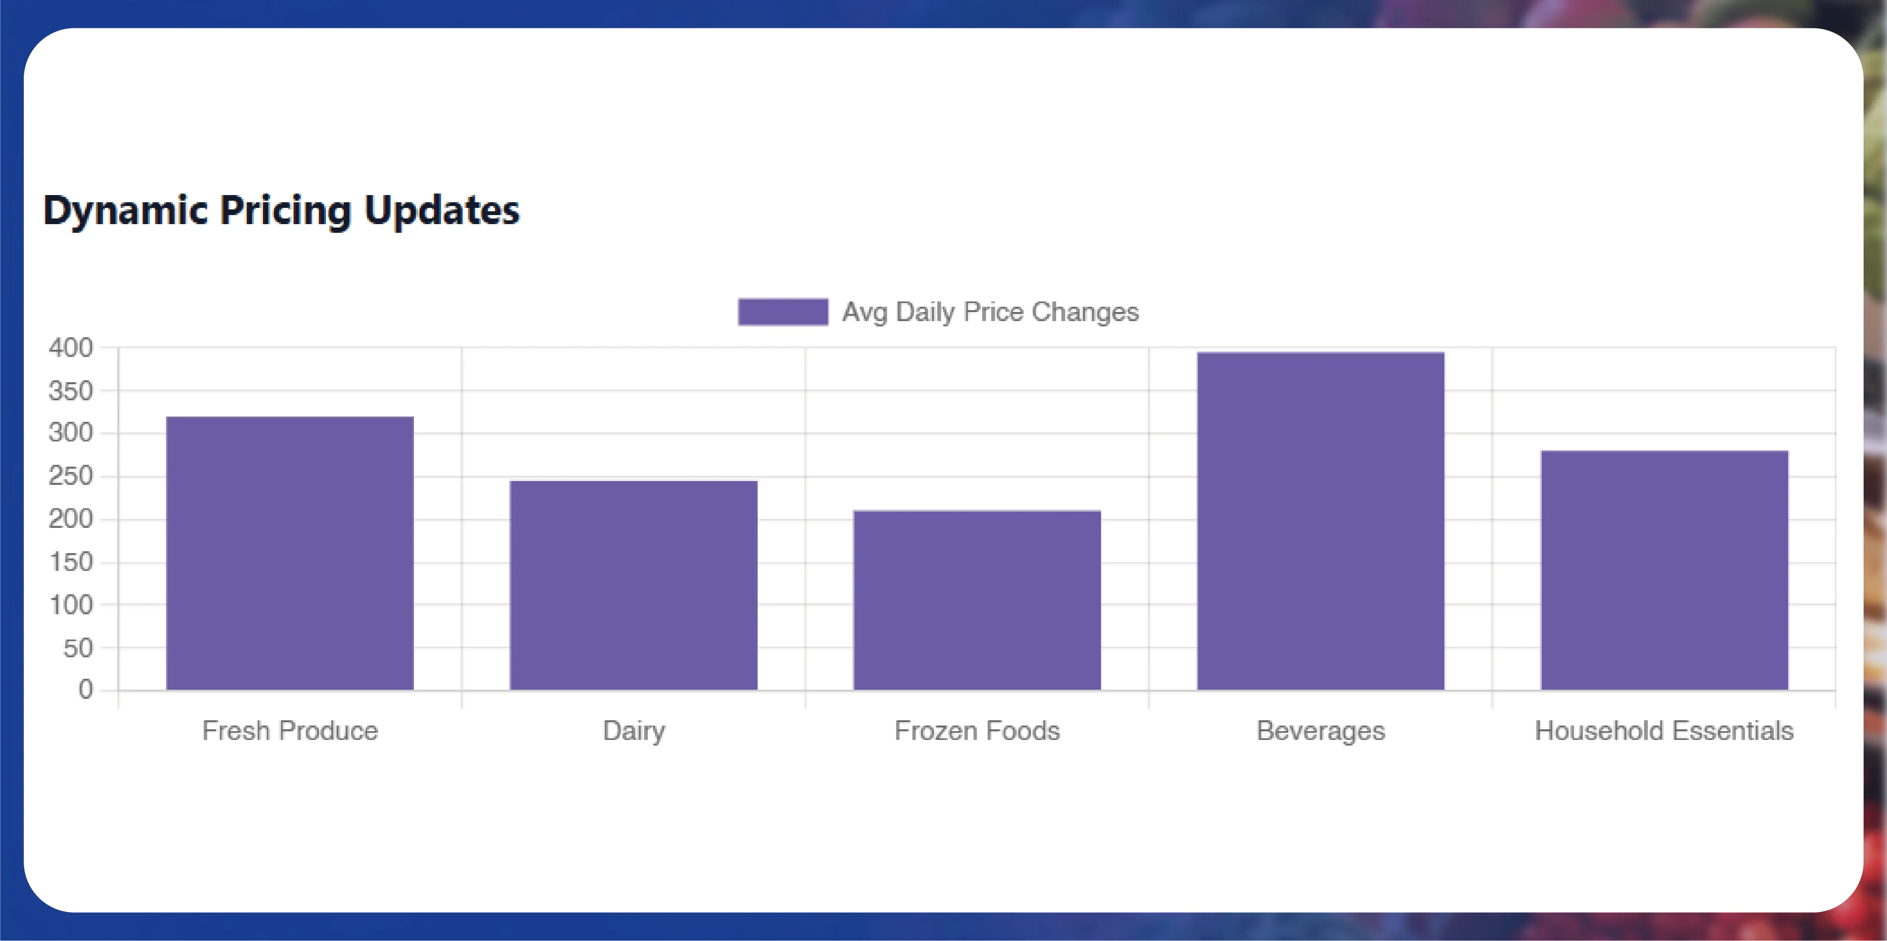Image resolution: width=1887 pixels, height=941 pixels.
Task: Click the Dynamic Pricing Updates heading
Action: [x=281, y=211]
